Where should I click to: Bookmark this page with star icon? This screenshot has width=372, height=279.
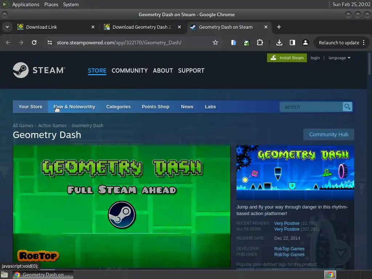(x=215, y=43)
